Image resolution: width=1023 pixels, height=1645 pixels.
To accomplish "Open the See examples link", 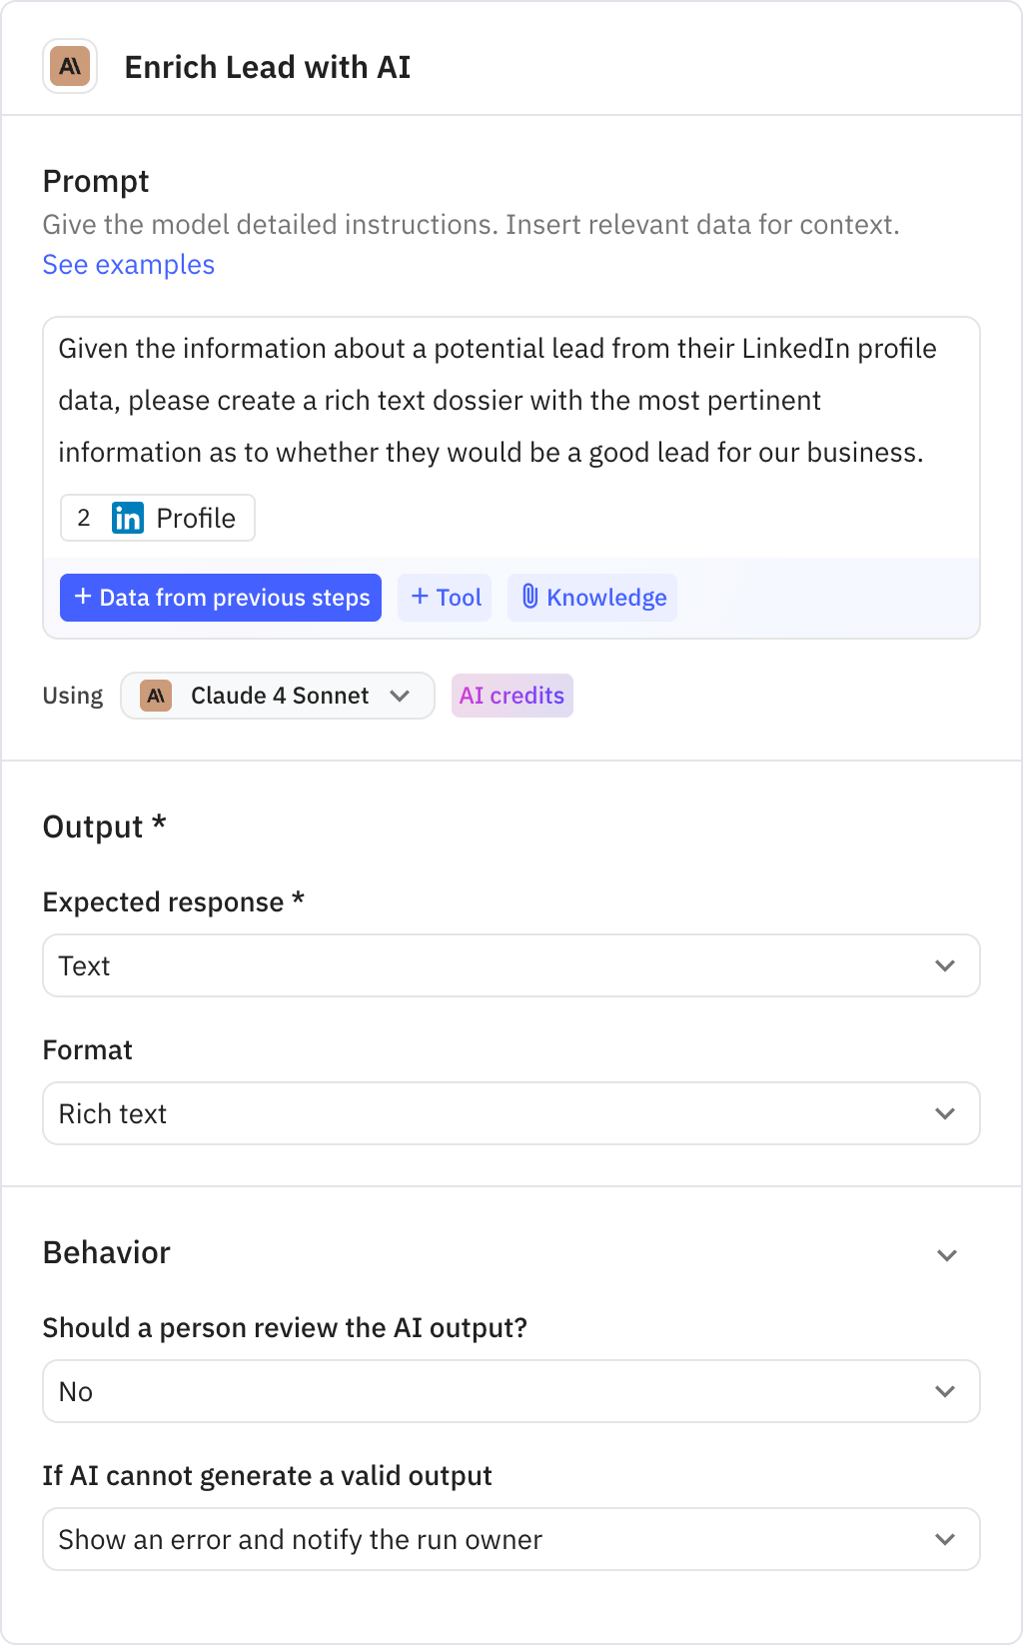I will [x=128, y=264].
